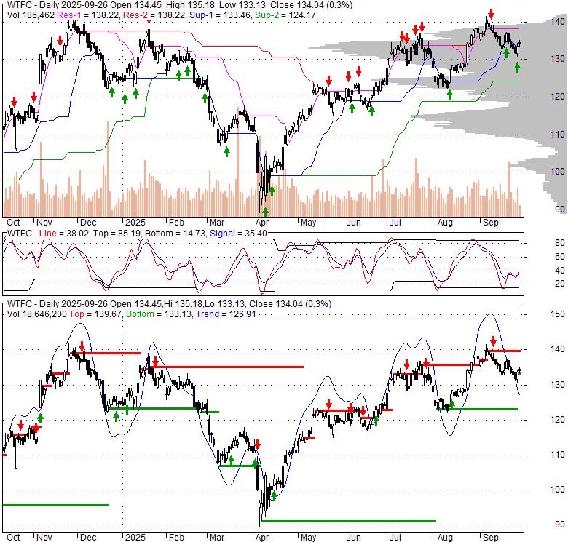Click the Sup-2 = 124.17 label
Image resolution: width=568 pixels, height=542 pixels.
(285, 15)
